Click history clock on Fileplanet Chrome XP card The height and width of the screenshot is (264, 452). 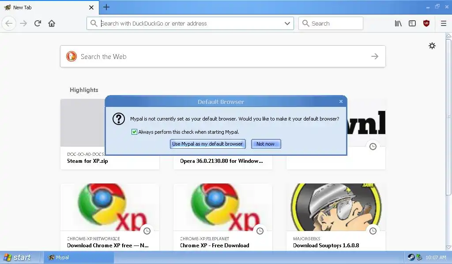click(x=260, y=231)
